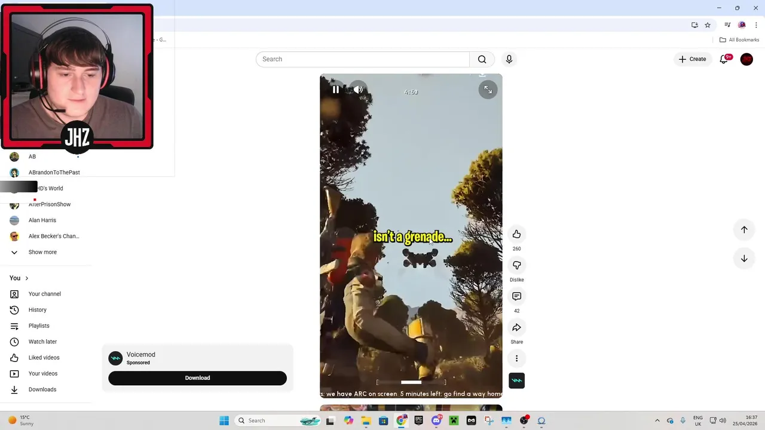The width and height of the screenshot is (765, 430).
Task: Open the next Short preview below
Action: click(x=411, y=408)
